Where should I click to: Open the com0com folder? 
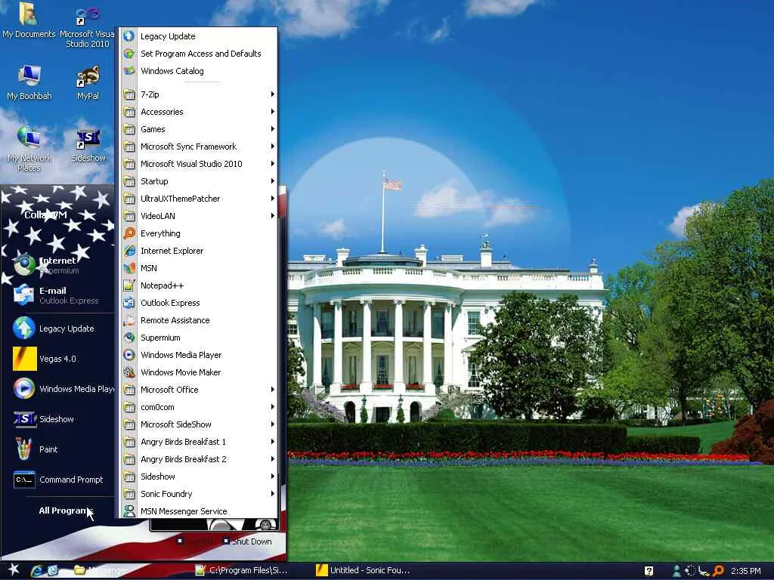point(197,407)
